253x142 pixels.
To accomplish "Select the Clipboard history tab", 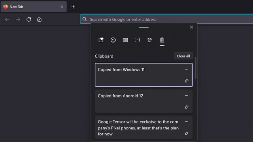I will 162,40.
